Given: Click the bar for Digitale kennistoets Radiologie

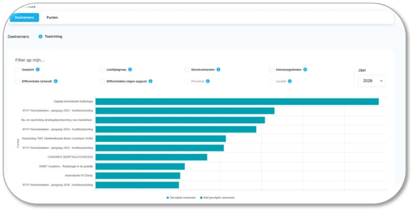Looking at the screenshot, I should tap(237, 102).
